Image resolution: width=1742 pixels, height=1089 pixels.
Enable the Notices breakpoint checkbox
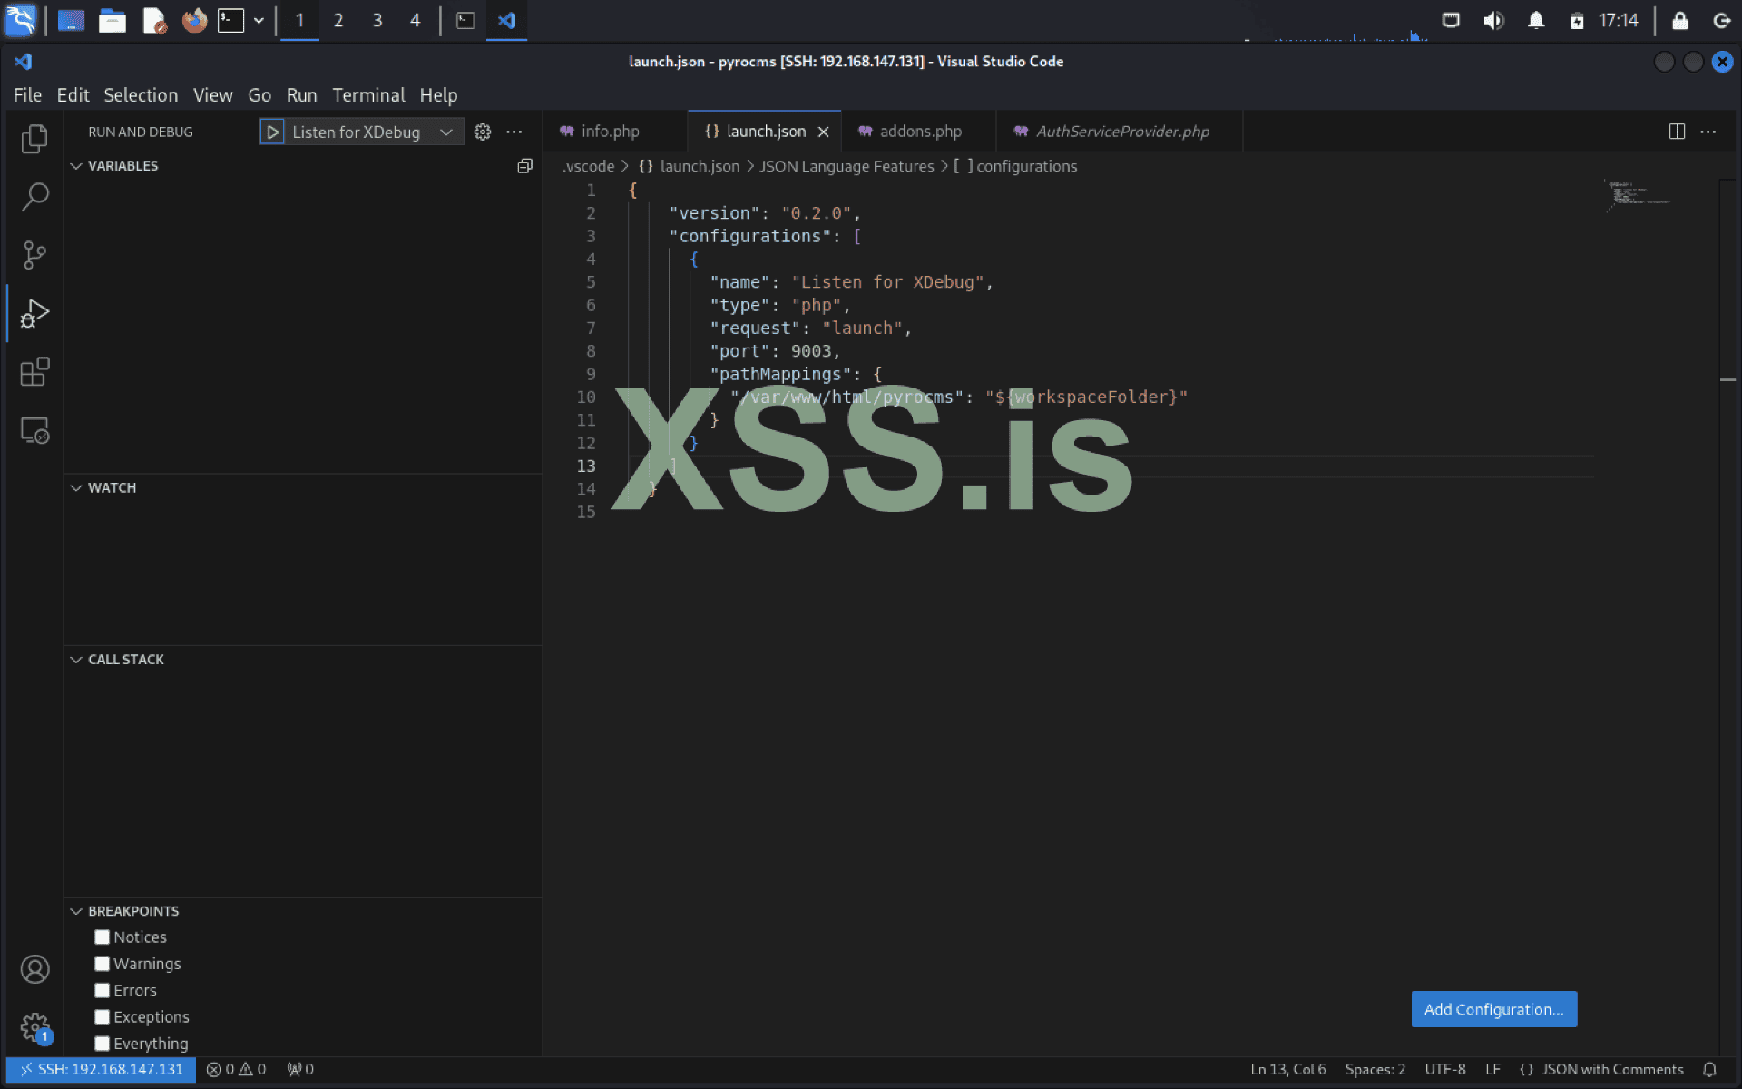tap(103, 937)
